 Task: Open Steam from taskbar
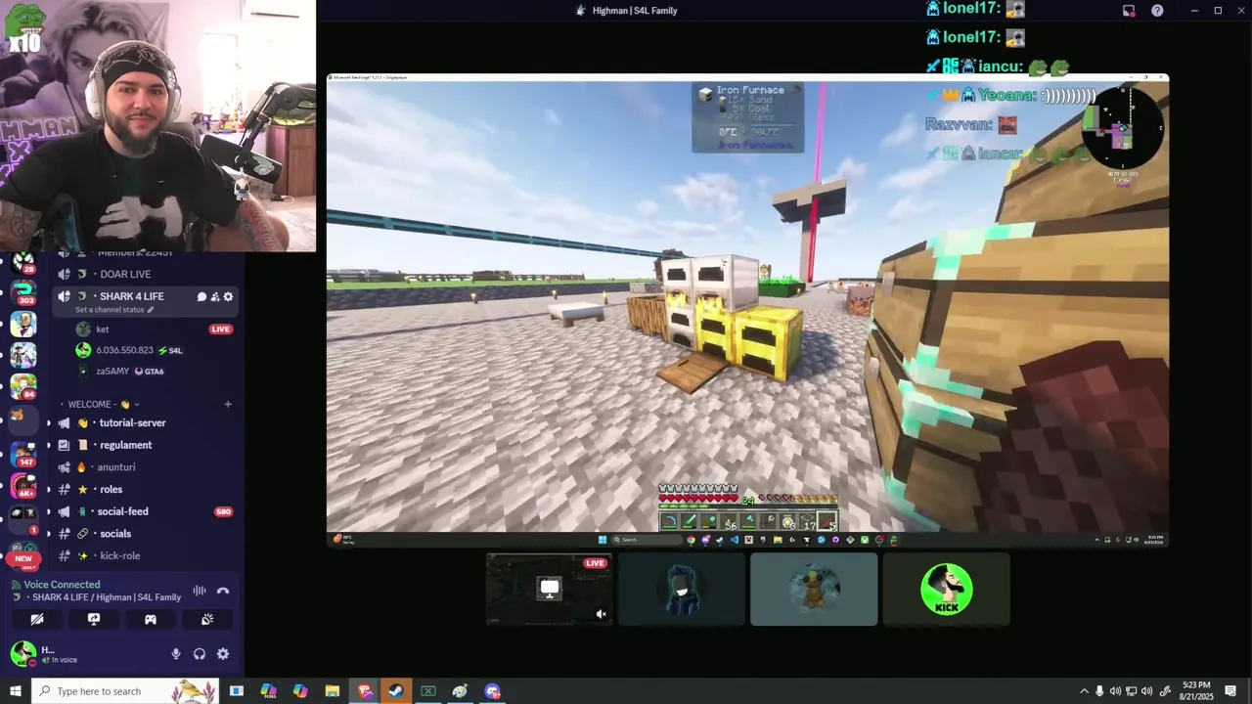pyautogui.click(x=396, y=691)
